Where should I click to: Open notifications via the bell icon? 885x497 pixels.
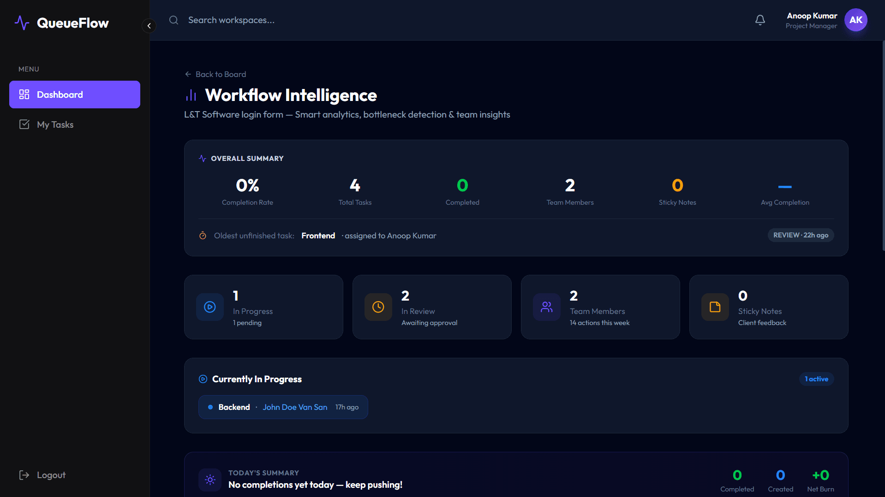pos(760,20)
